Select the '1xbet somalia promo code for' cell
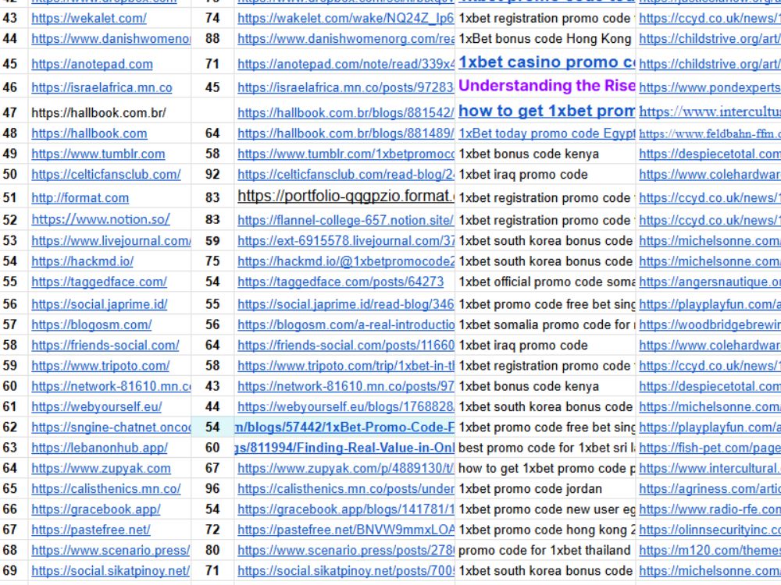781x585 pixels. click(547, 324)
